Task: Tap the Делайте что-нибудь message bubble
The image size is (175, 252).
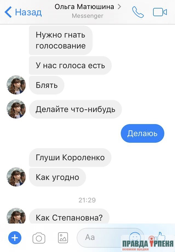Action: (x=75, y=109)
